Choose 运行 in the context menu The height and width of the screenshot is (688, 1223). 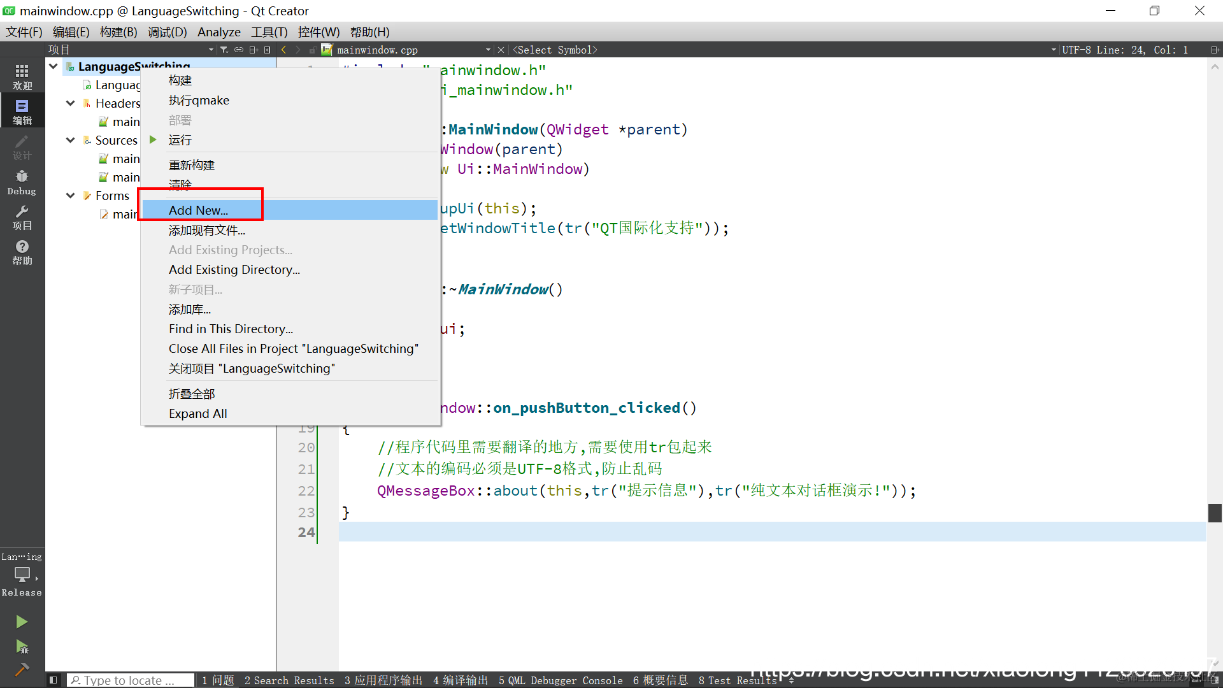(x=290, y=140)
